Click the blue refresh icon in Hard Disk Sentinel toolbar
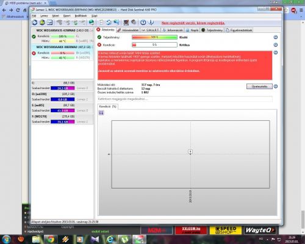305x244 pixels. pos(35,23)
